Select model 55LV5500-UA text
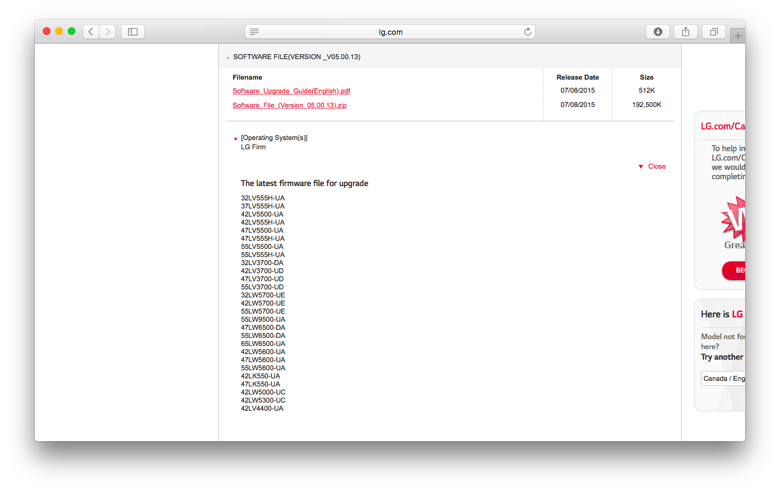The width and height of the screenshot is (780, 491). [x=262, y=246]
